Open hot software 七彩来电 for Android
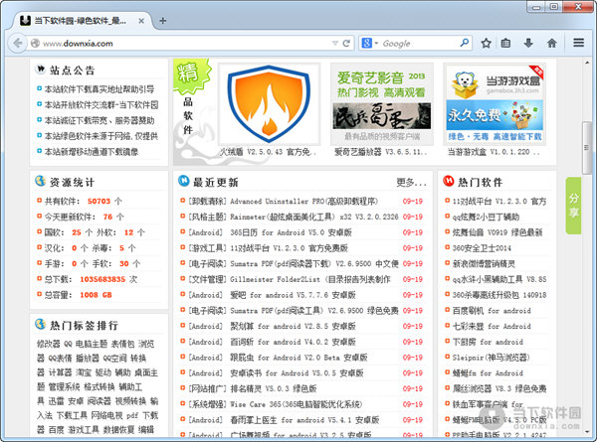This screenshot has width=597, height=442. point(492,326)
